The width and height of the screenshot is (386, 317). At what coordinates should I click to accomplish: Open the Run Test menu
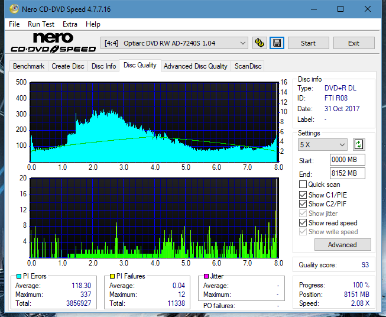pos(41,24)
